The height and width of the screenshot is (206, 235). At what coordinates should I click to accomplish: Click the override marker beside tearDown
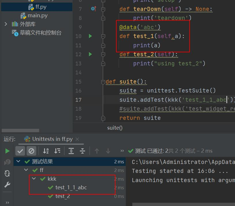tap(94, 9)
